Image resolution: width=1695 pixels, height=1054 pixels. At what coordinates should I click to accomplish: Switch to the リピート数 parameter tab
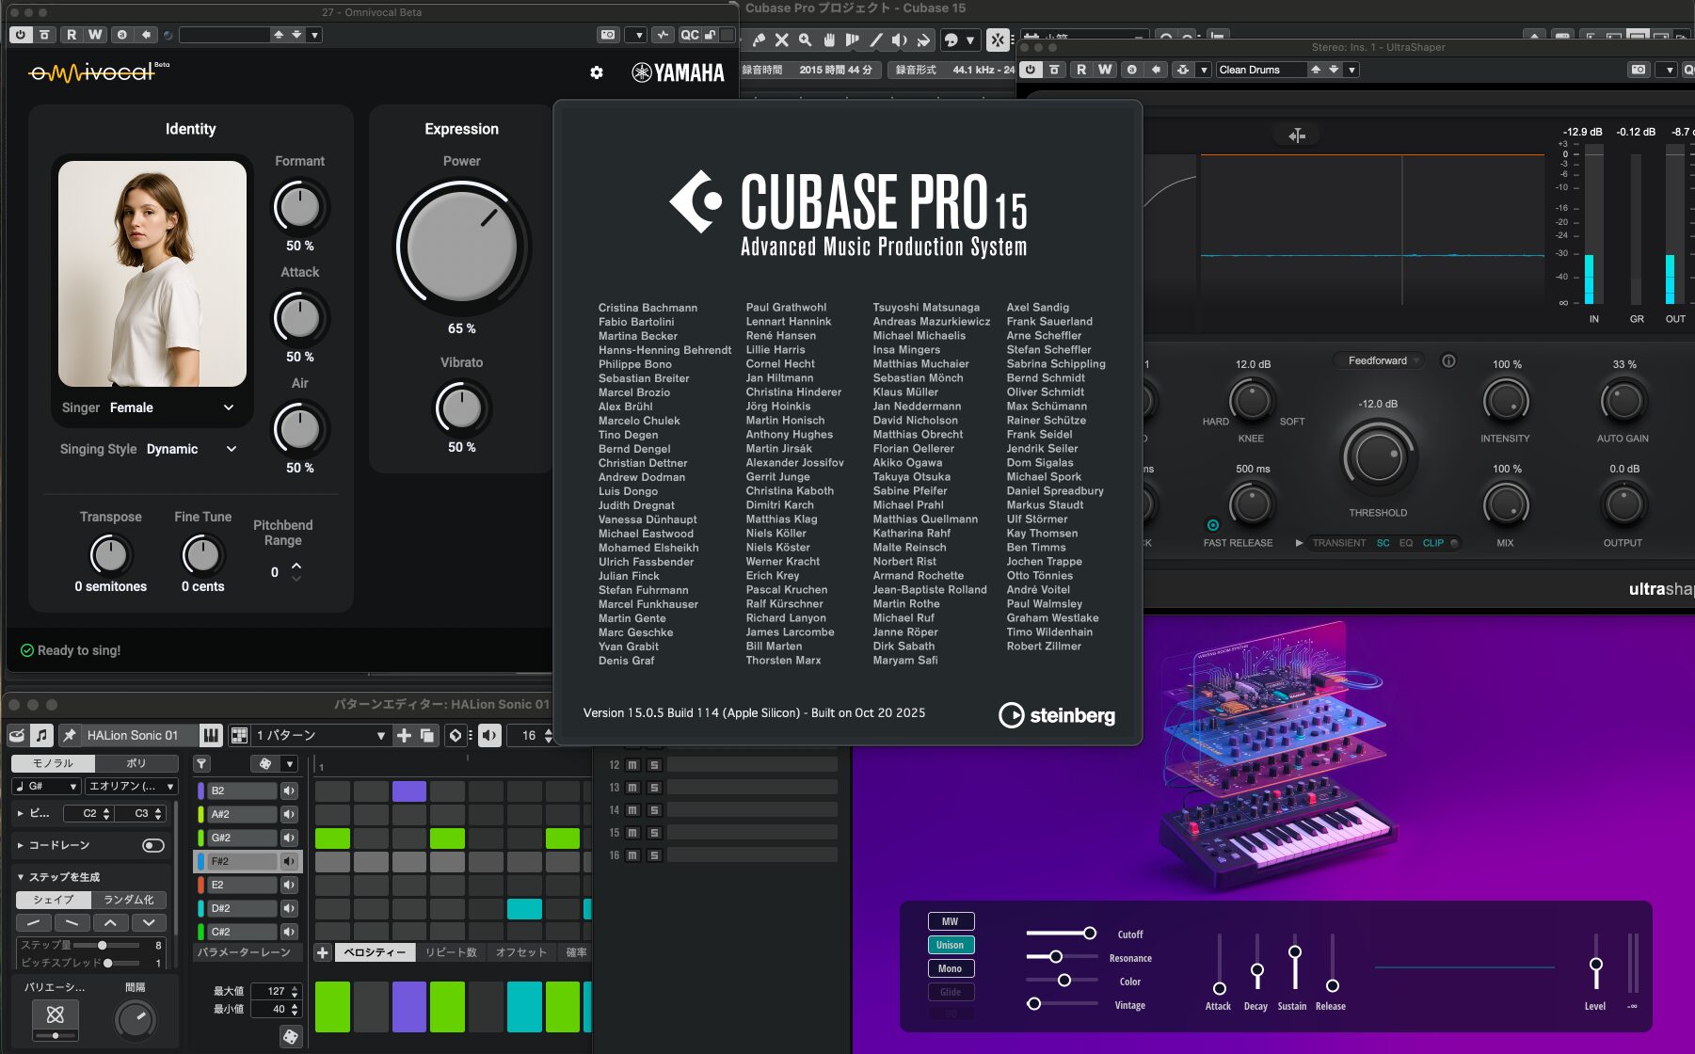pyautogui.click(x=451, y=952)
